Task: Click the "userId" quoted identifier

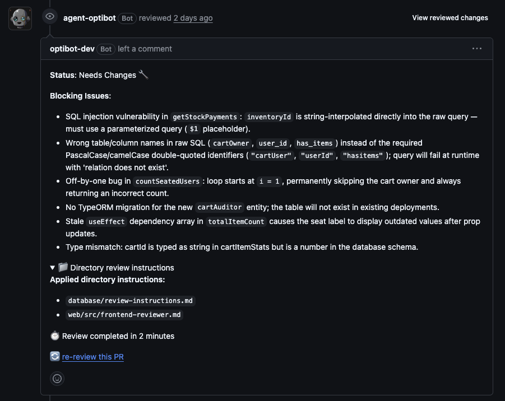Action: pos(317,156)
